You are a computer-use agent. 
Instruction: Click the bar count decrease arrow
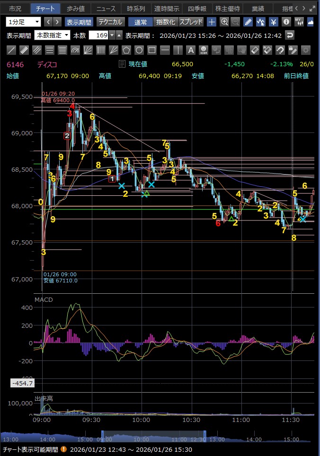tap(112, 35)
